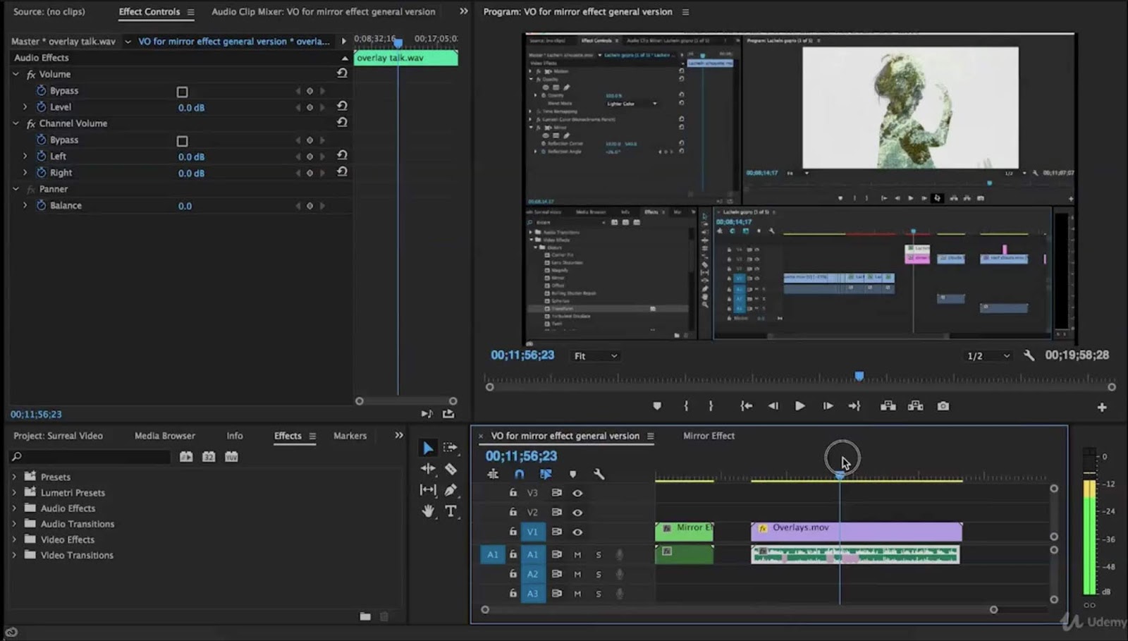This screenshot has height=641, width=1128.
Task: Open the Fit zoom level dropdown
Action: [594, 355]
